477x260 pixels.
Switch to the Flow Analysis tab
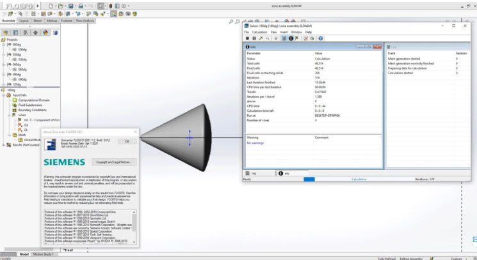[85, 20]
